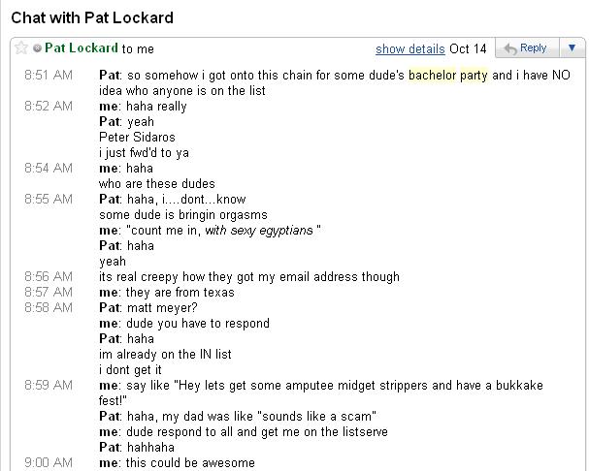Viewport: 589px width, 471px height.
Task: Click sender name Pat Lockard in header
Action: pyautogui.click(x=82, y=47)
